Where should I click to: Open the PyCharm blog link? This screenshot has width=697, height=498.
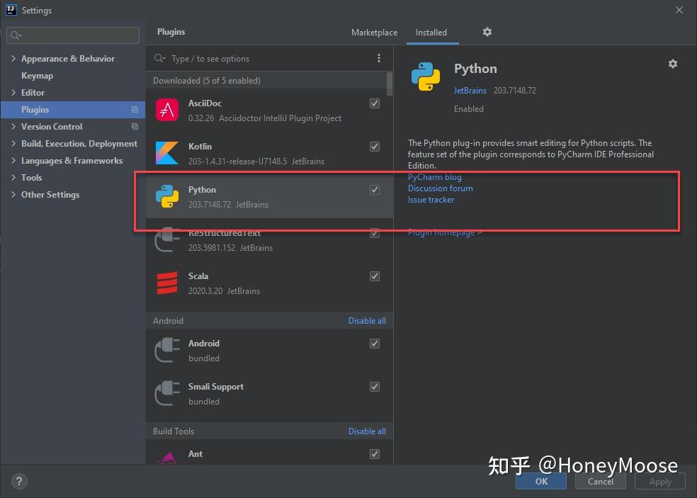tap(434, 177)
